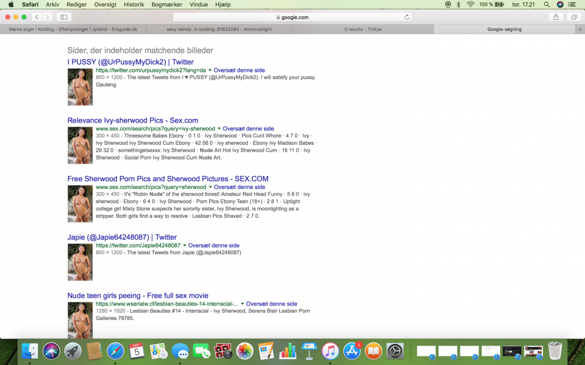Image resolution: width=585 pixels, height=365 pixels.
Task: Click 'Oversæt denne side' for query=ivy-sherwood result
Action: 249,128
